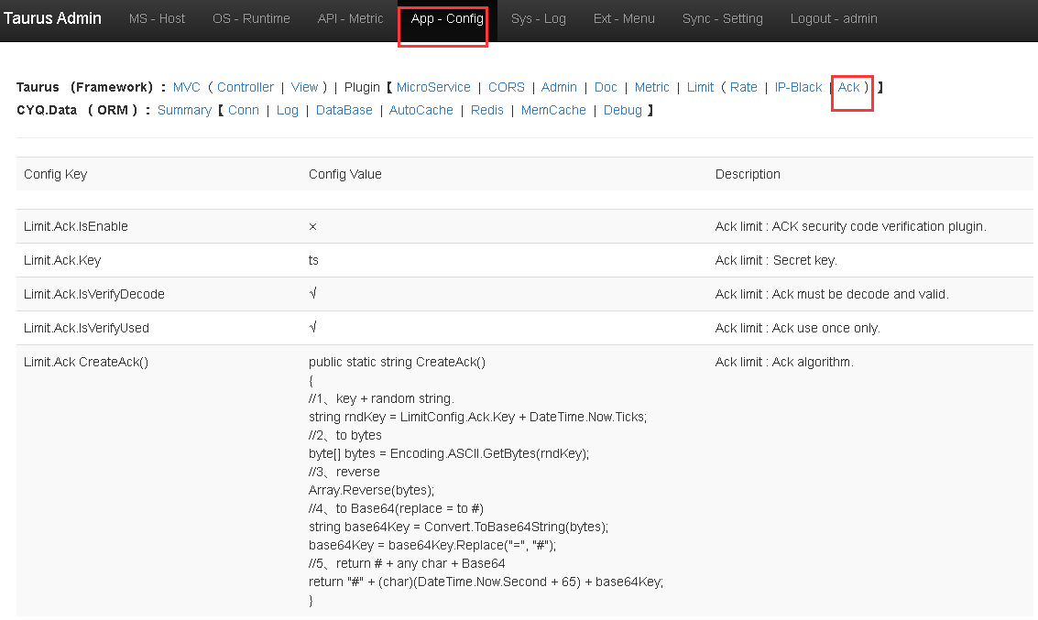Select the App - Config tab

tap(446, 18)
